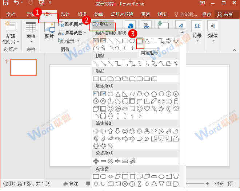Select the first rectangle under 矩形 section
This screenshot has width=240, height=191.
96,79
